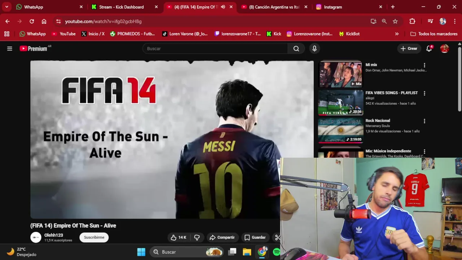Open the tab search dropdown arrow
This screenshot has width=462, height=260.
point(6,7)
